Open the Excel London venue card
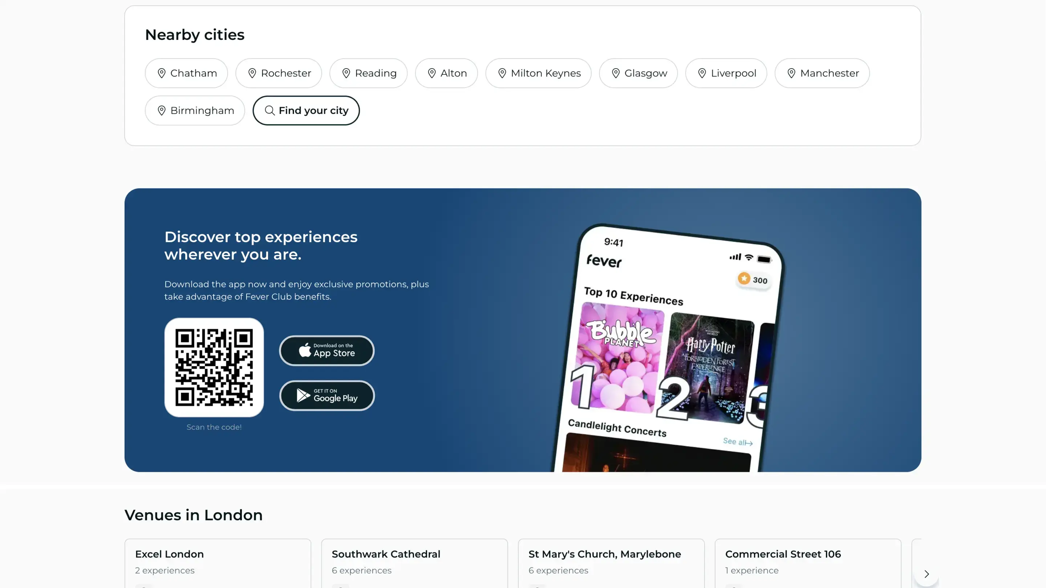This screenshot has height=588, width=1046. (218, 563)
